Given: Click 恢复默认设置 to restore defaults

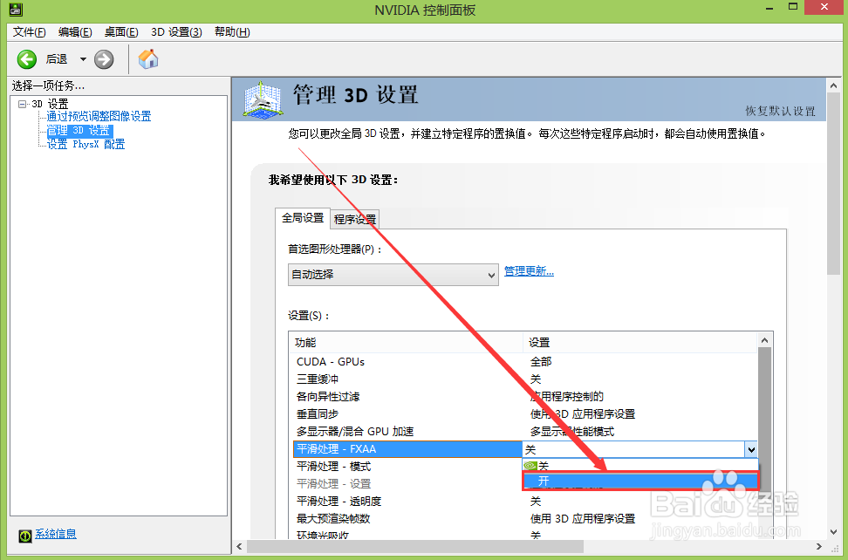Looking at the screenshot, I should click(x=787, y=112).
